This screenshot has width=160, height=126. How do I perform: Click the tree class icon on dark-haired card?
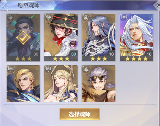(x=11, y=18)
